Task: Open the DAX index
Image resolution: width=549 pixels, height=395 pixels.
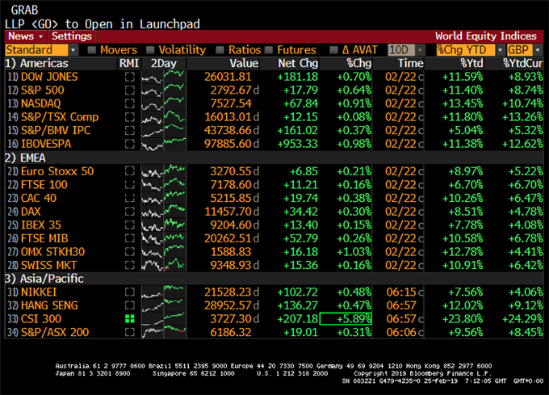Action: (x=31, y=212)
